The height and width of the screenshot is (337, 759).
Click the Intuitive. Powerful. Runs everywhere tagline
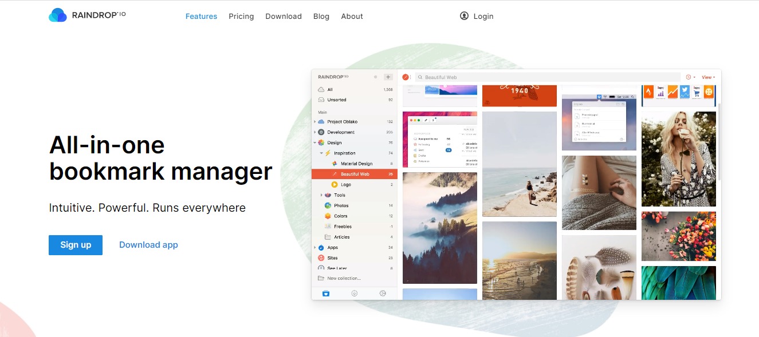point(147,208)
